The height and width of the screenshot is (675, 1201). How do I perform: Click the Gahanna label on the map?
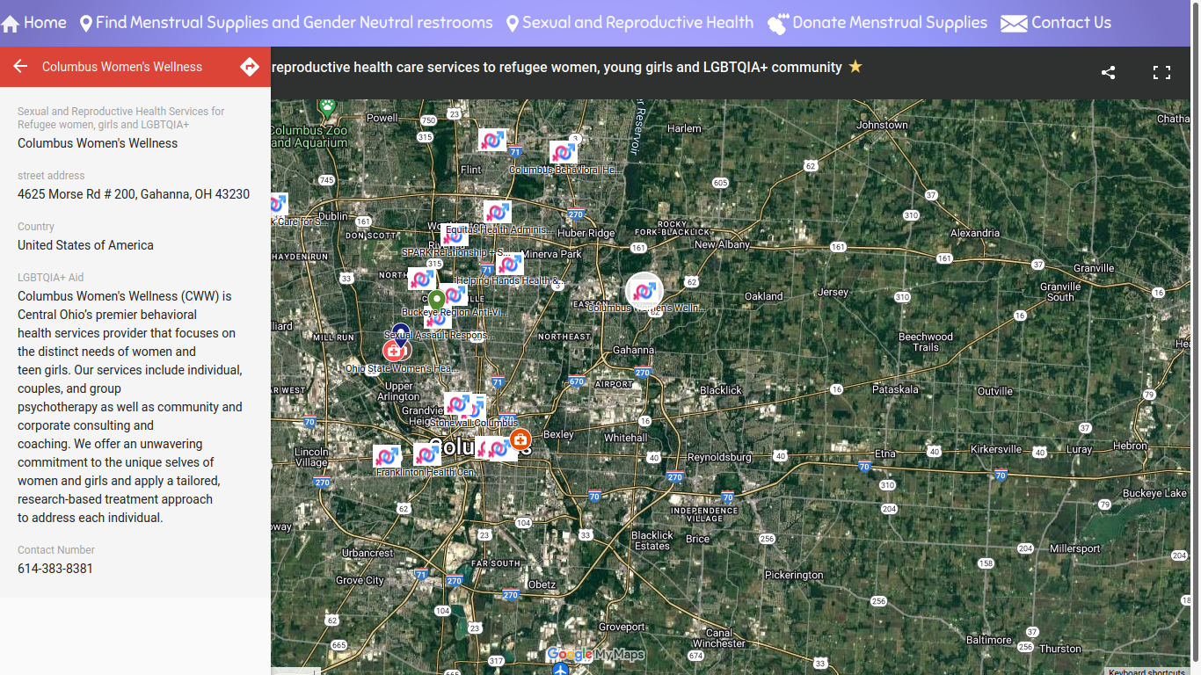click(633, 350)
